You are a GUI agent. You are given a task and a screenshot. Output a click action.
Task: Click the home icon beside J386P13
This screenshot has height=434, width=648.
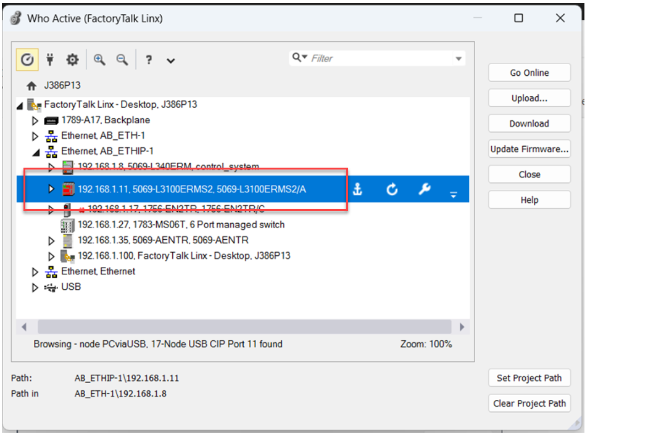point(31,85)
